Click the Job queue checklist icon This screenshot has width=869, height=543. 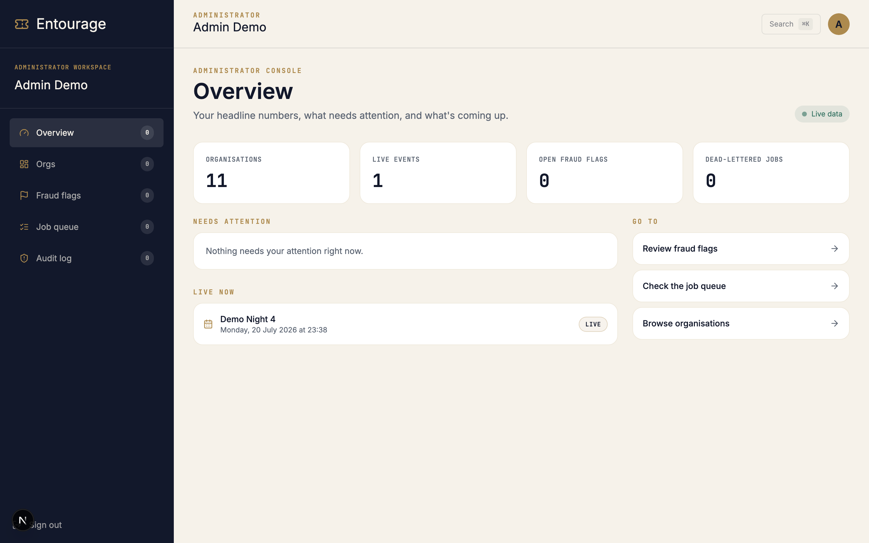point(24,227)
